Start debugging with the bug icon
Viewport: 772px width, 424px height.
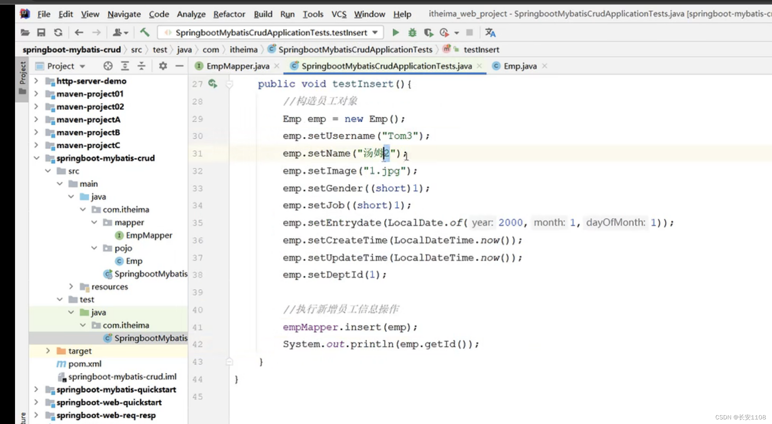point(412,33)
